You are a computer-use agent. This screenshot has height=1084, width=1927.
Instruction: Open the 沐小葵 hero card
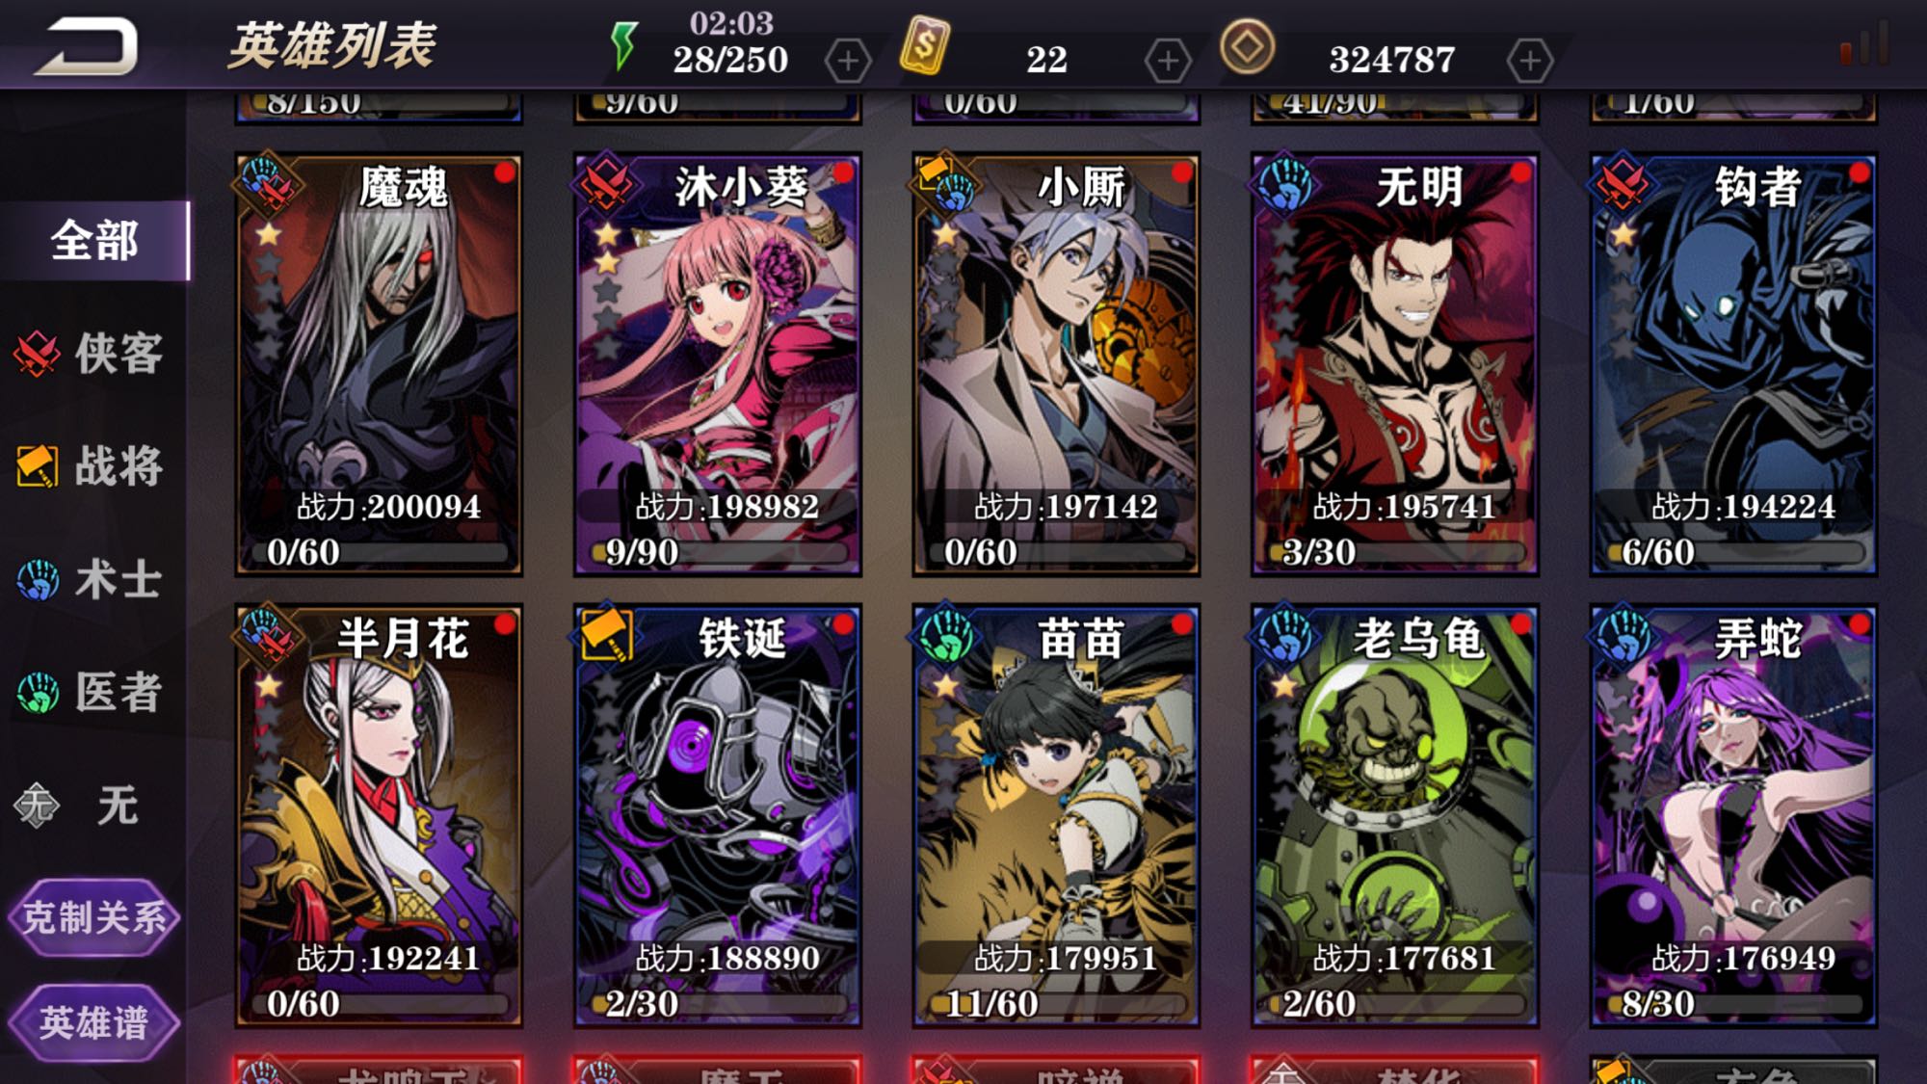coord(718,364)
